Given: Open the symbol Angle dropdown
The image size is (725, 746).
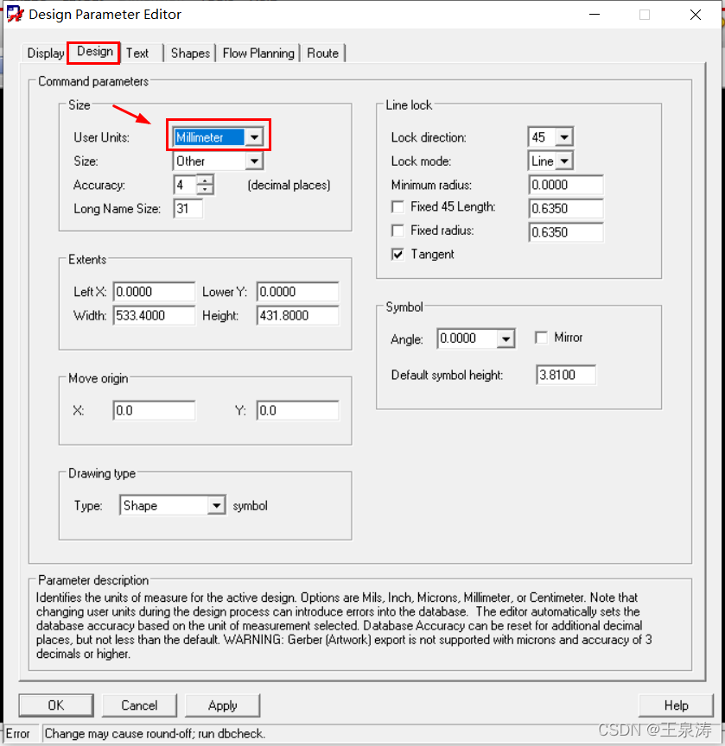Looking at the screenshot, I should (x=506, y=339).
